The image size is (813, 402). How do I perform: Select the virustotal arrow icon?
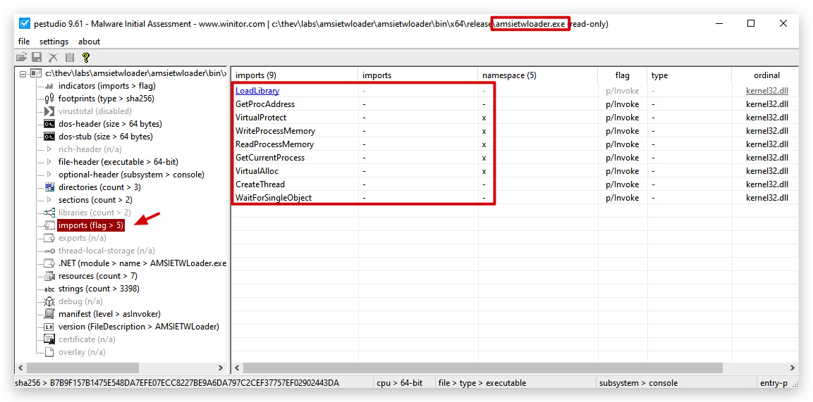point(49,111)
